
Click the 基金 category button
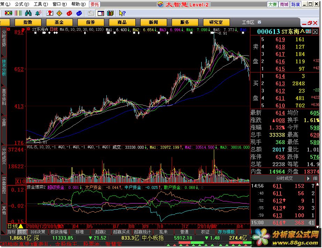(x=59, y=22)
